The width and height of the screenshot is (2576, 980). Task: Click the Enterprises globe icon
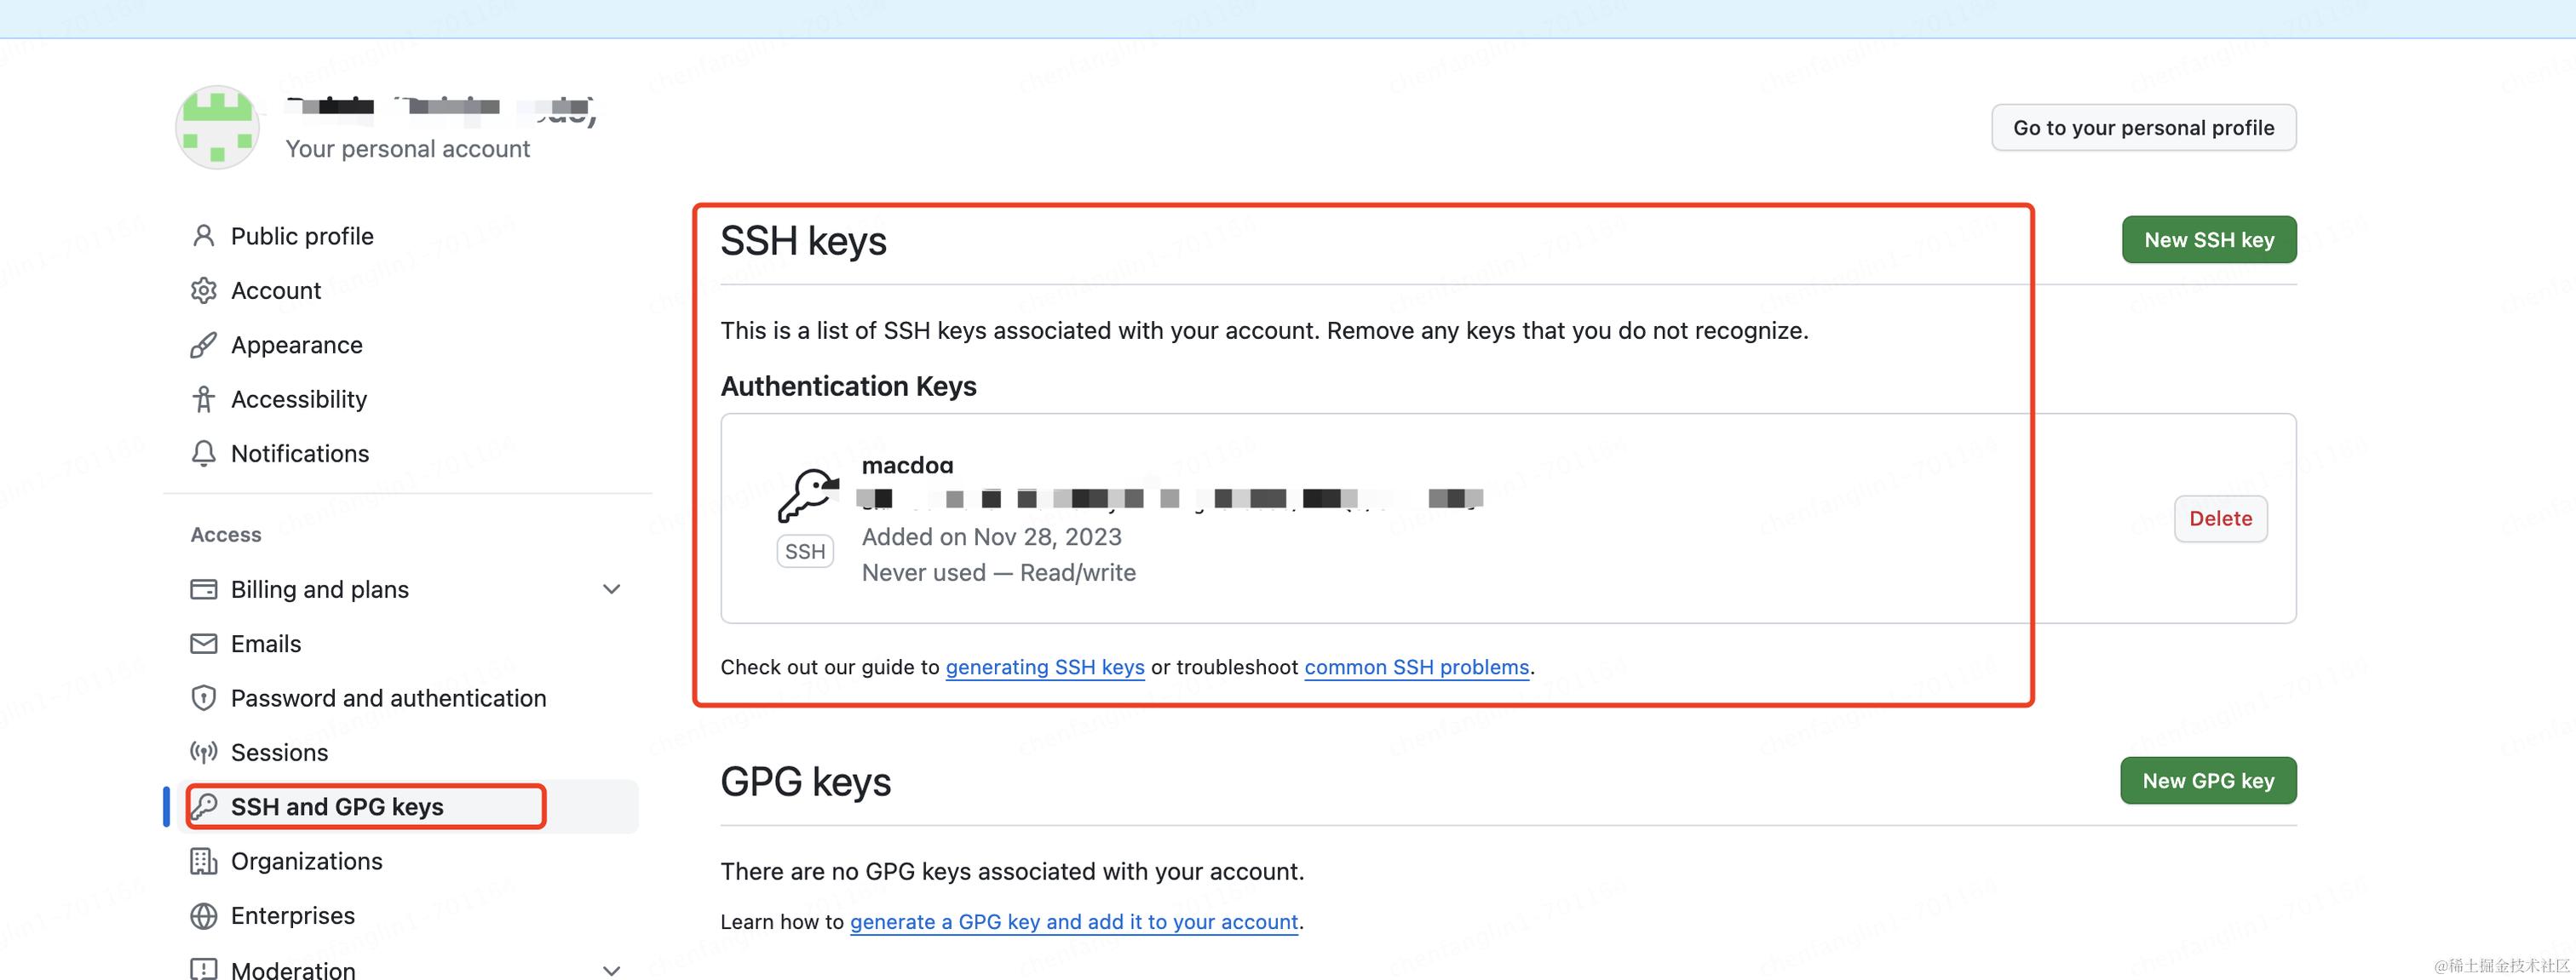(x=203, y=916)
